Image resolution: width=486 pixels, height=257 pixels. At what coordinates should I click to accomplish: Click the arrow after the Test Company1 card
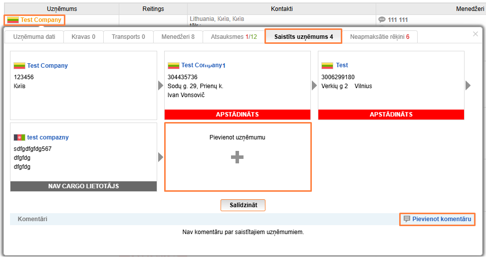click(314, 86)
